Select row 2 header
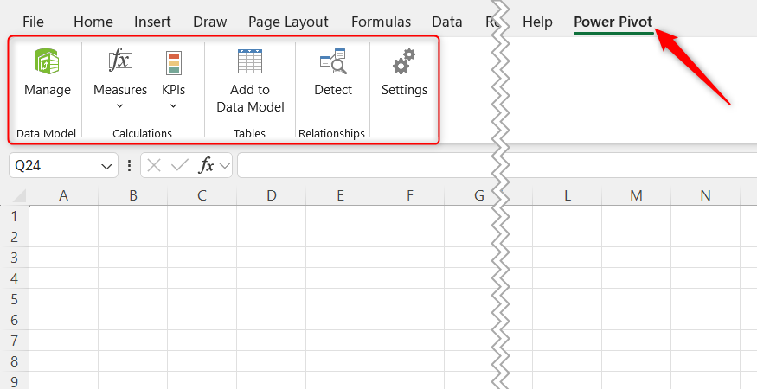The image size is (757, 389). point(15,237)
